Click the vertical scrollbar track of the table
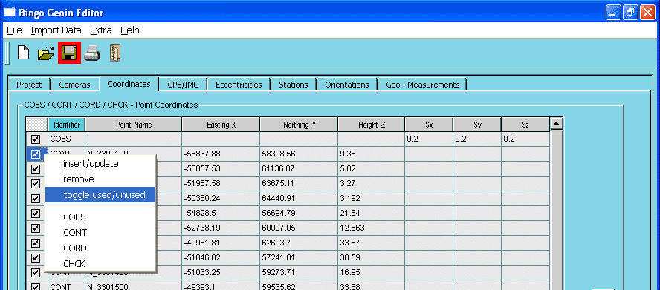This screenshot has height=290, width=660. [557, 210]
